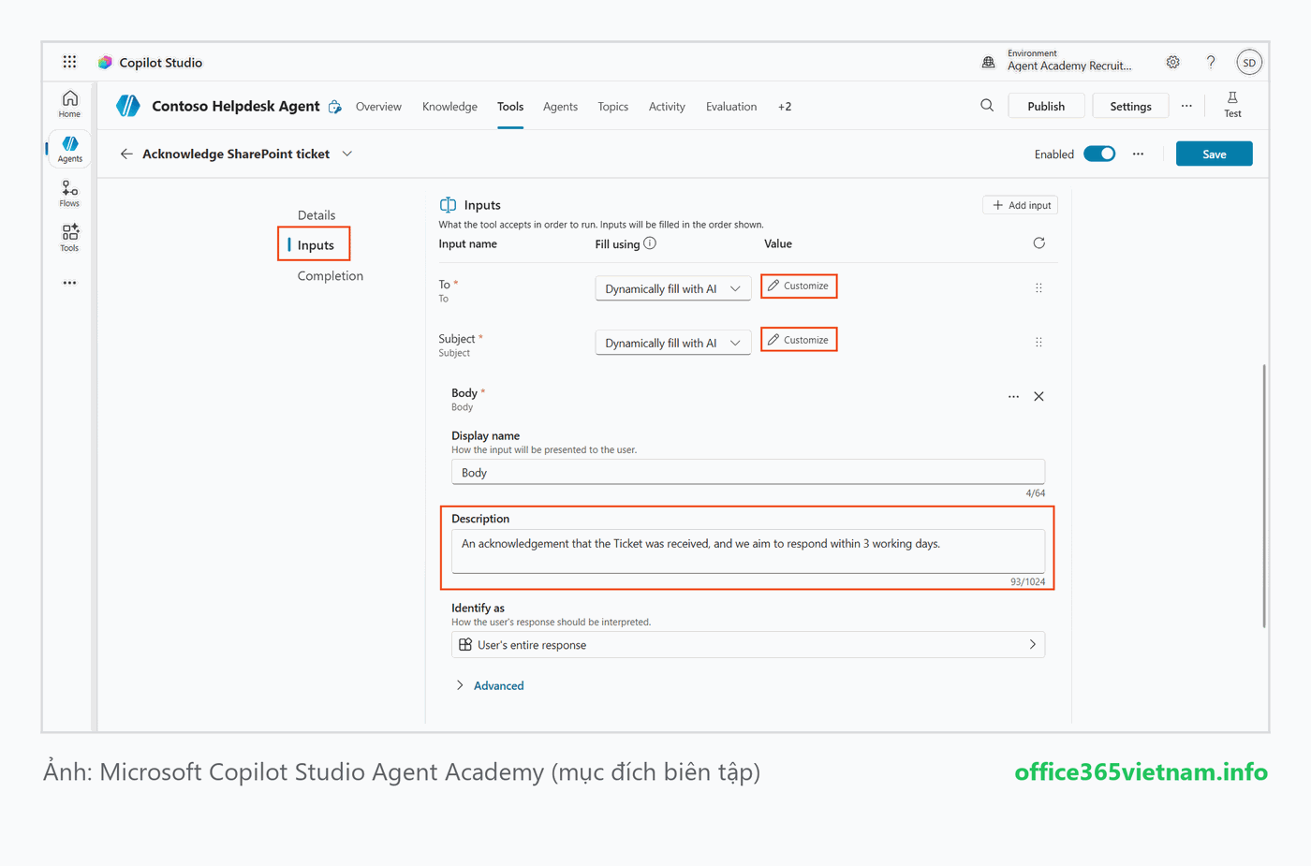Viewport: 1311px width, 866px height.
Task: Expand the Acknowledge SharePoint ticket dropdown chevron
Action: (347, 154)
